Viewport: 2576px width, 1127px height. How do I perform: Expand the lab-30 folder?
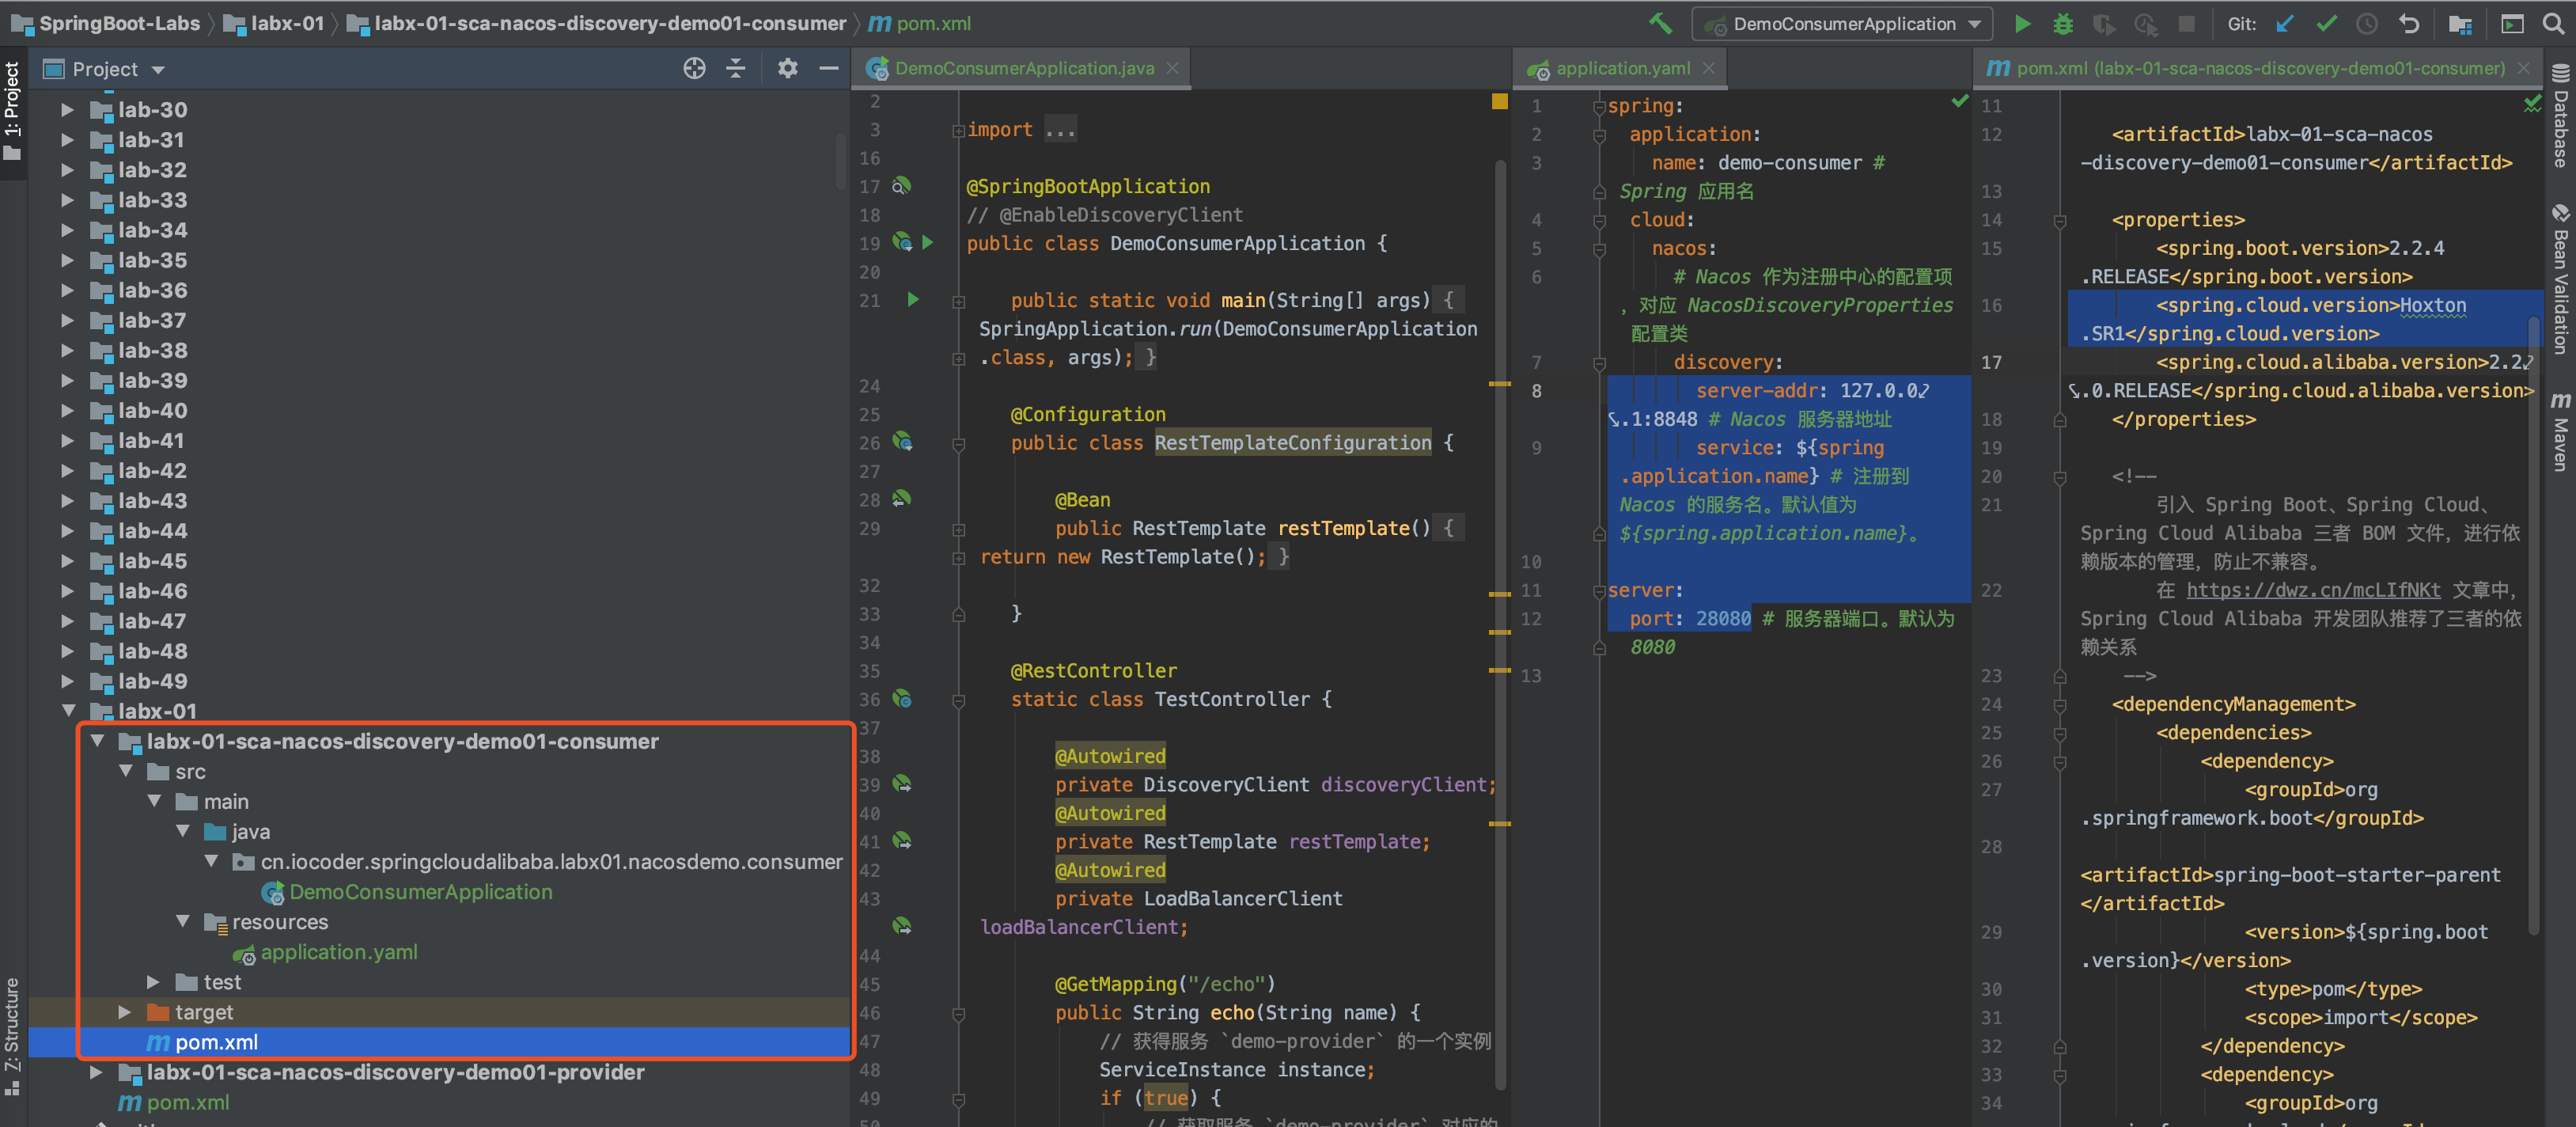(67, 110)
